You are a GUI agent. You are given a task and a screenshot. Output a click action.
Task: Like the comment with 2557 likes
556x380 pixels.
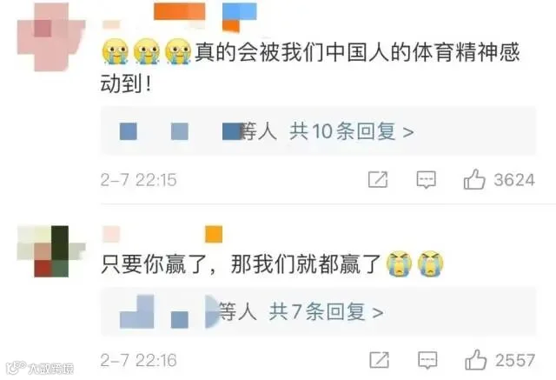pyautogui.click(x=475, y=360)
